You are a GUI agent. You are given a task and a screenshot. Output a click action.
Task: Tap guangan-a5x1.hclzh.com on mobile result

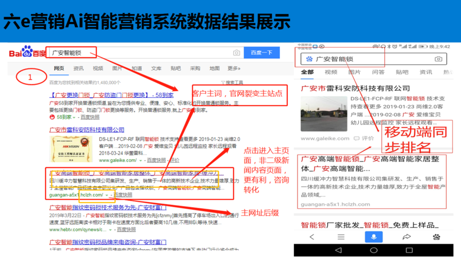[335, 204]
